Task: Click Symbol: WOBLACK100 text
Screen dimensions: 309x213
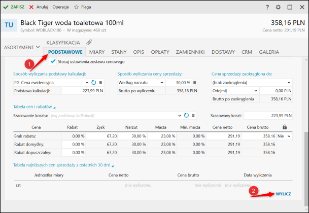Action: [x=41, y=30]
